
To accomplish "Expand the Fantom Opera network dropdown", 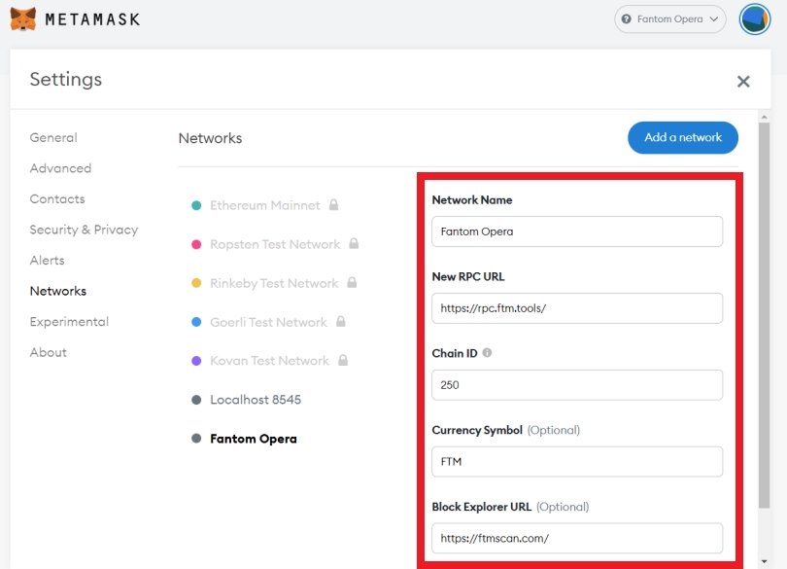I will pyautogui.click(x=670, y=19).
